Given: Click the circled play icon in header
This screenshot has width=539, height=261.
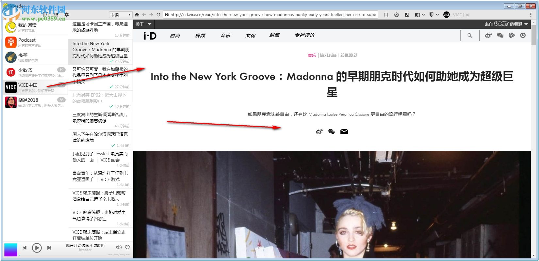Looking at the screenshot, I should point(523,35).
